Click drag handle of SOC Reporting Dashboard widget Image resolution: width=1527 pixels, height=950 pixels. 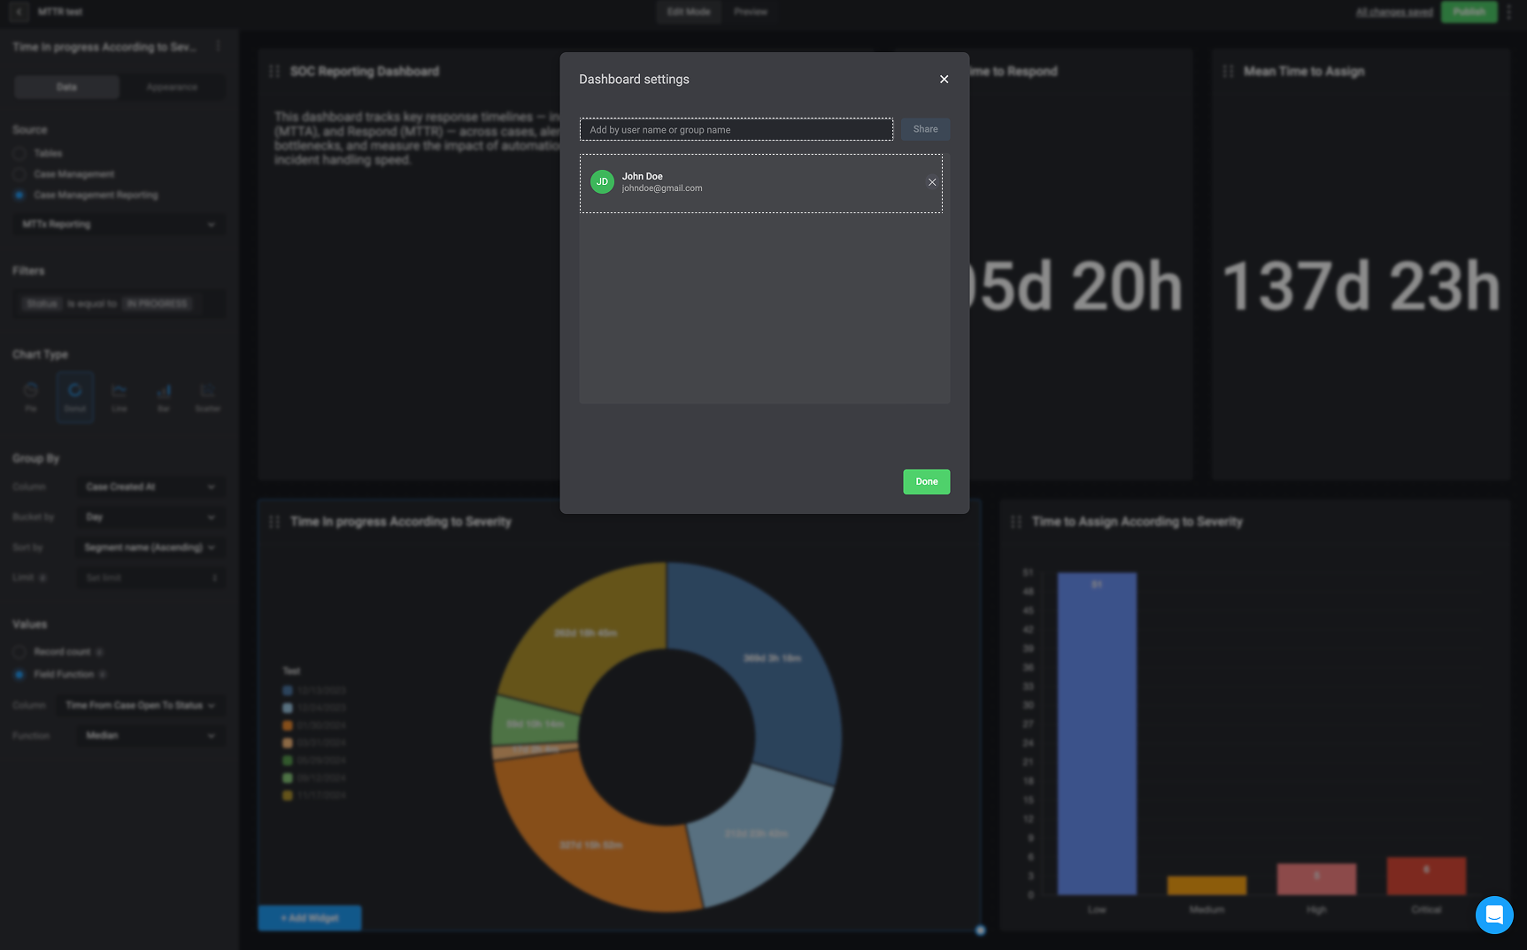tap(274, 71)
